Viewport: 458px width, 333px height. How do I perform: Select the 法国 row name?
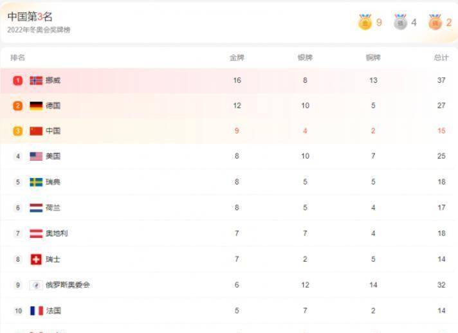click(53, 310)
